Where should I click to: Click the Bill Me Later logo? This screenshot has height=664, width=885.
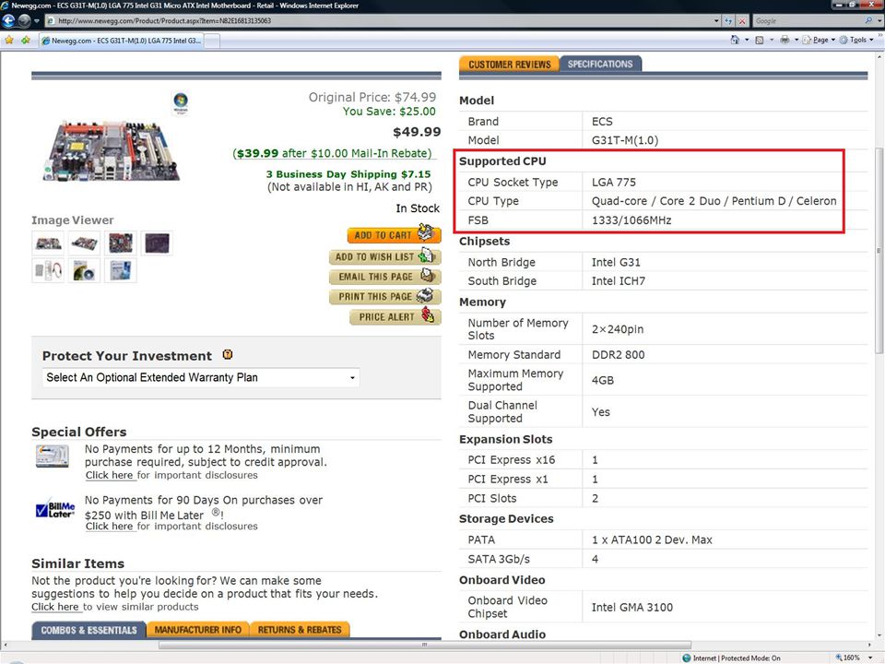pos(54,510)
